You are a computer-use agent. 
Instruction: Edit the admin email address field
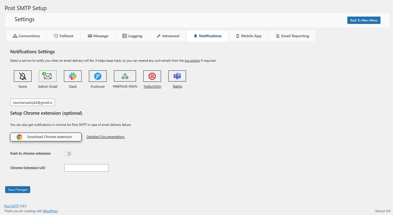pyautogui.click(x=32, y=102)
